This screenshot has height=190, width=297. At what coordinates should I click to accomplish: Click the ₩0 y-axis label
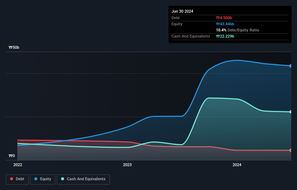pos(12,156)
